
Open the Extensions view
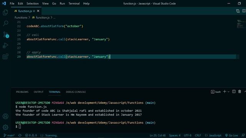5,56
